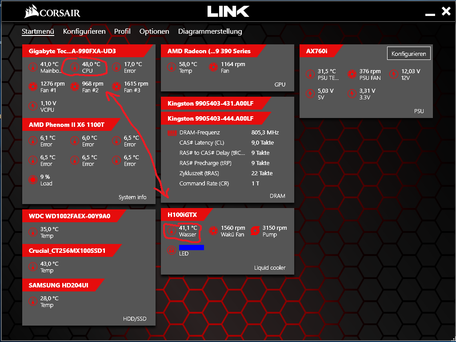Click the 17,0 °C Error thermometer icon
Viewport: 456px width, 342px height.
[x=116, y=67]
